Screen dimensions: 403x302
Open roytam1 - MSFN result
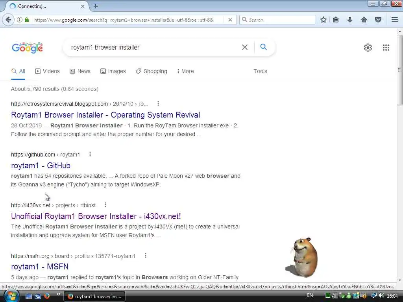coord(40,267)
